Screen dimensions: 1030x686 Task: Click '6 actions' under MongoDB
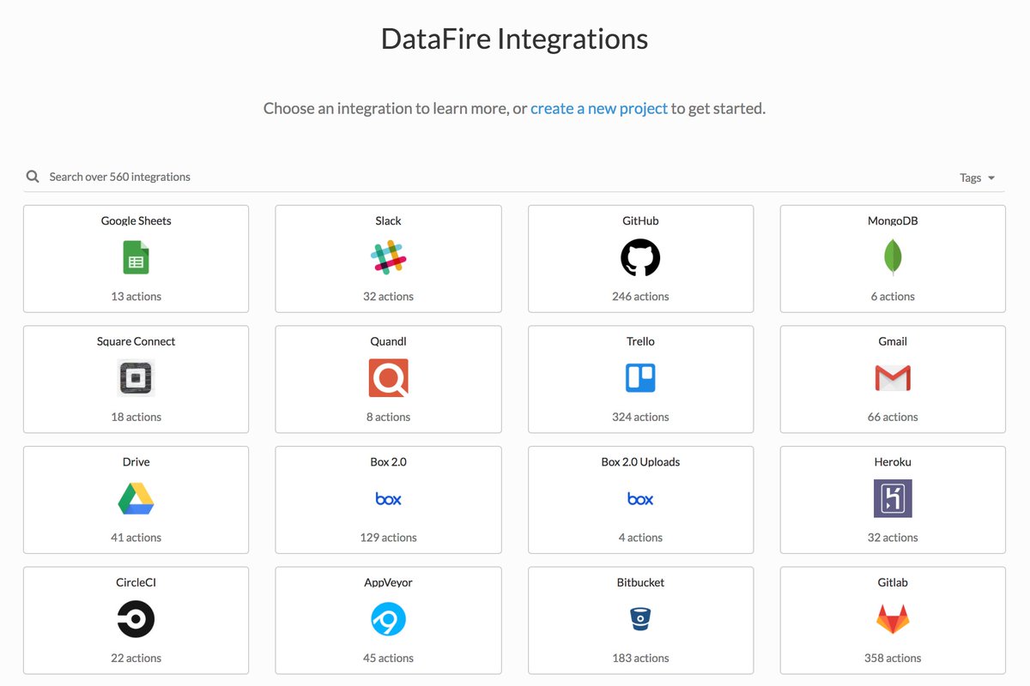(x=893, y=297)
